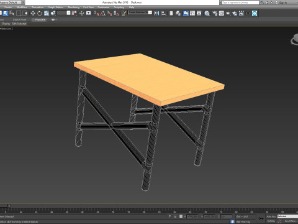Toggle the Auto Key button
Viewport: 298px width, 224px height.
(x=271, y=217)
